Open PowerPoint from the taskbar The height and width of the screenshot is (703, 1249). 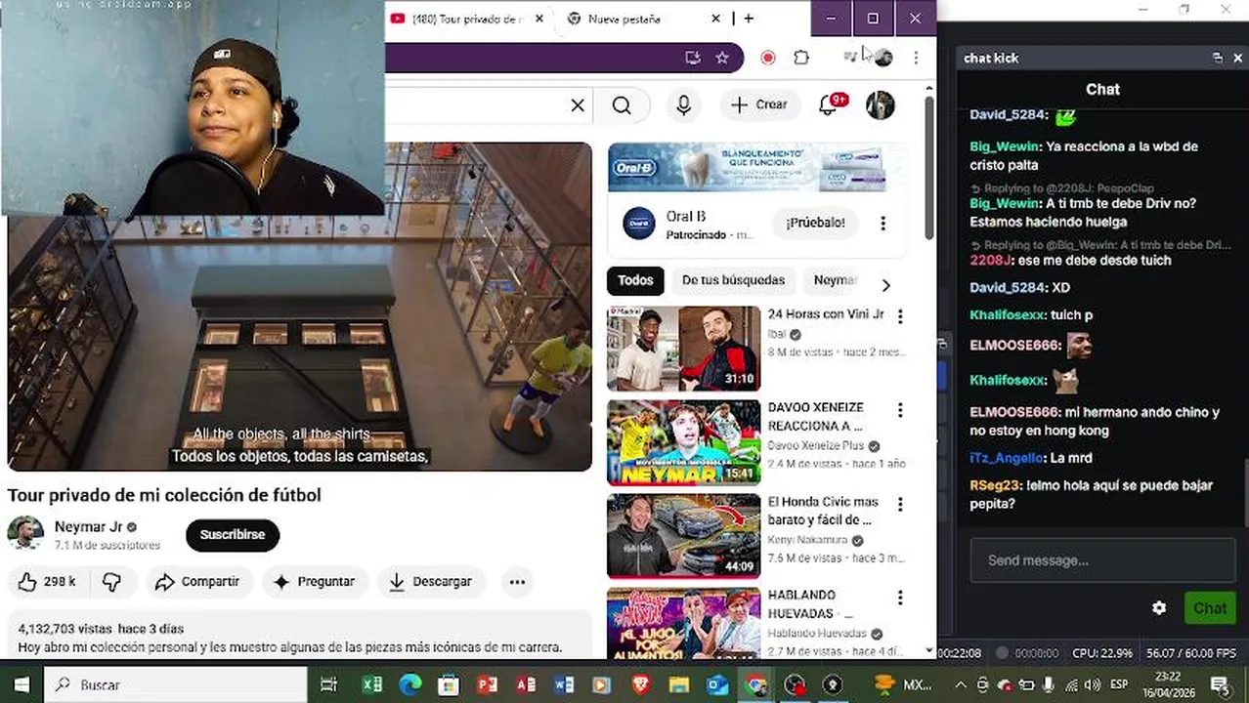(487, 684)
